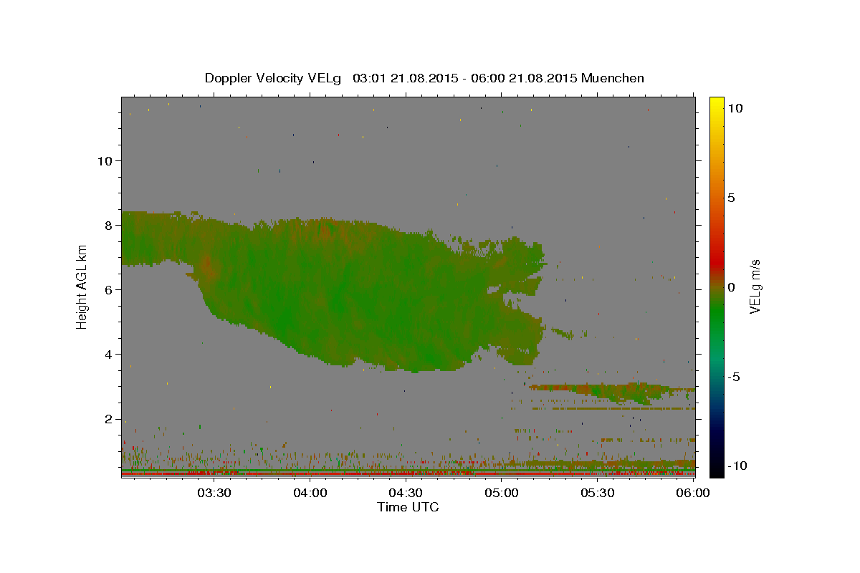Click the 'VELg m/s' colorbar label
The height and width of the screenshot is (573, 860).
755,286
